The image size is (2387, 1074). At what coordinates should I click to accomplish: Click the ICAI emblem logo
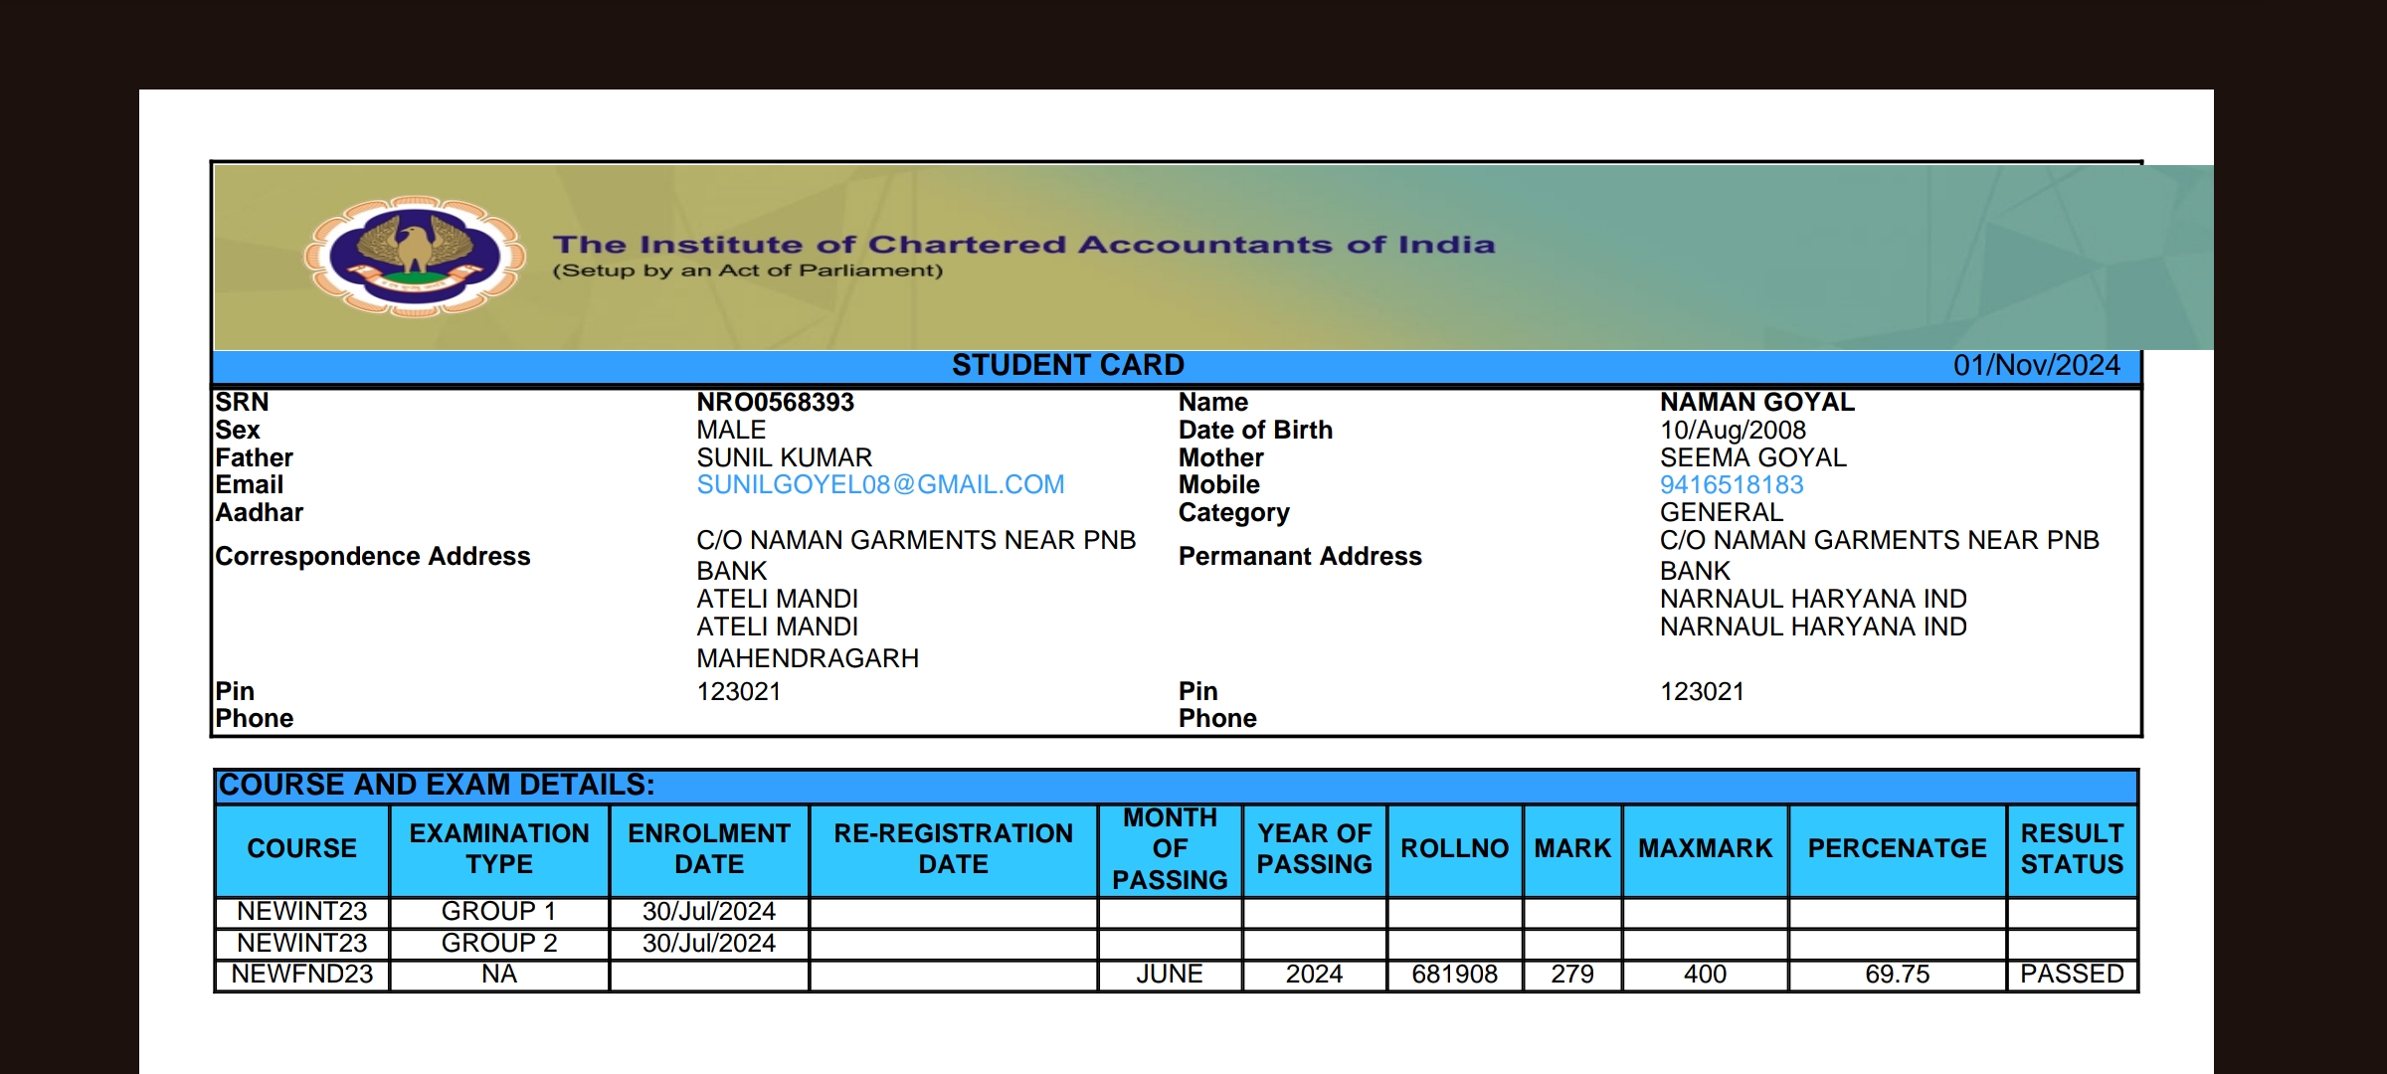pyautogui.click(x=415, y=256)
